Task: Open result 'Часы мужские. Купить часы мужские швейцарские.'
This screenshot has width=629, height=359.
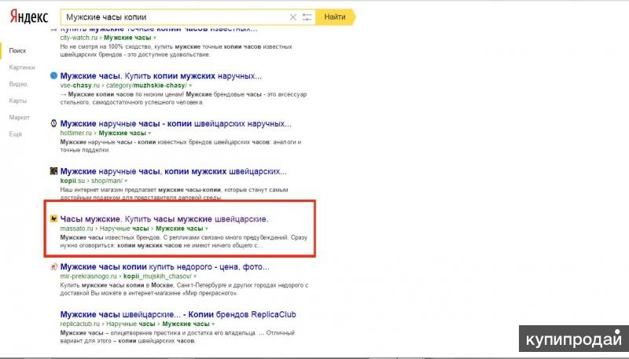Action: (x=164, y=219)
